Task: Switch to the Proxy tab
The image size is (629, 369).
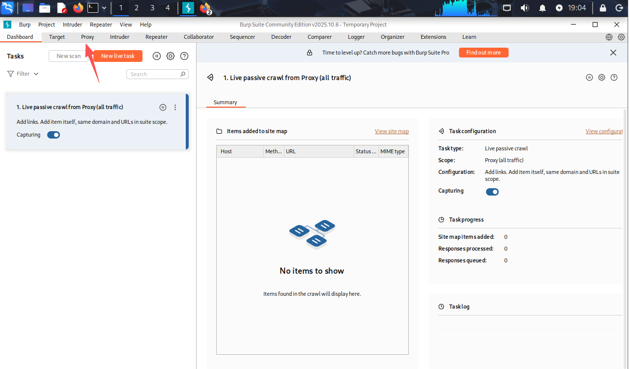Action: point(87,37)
